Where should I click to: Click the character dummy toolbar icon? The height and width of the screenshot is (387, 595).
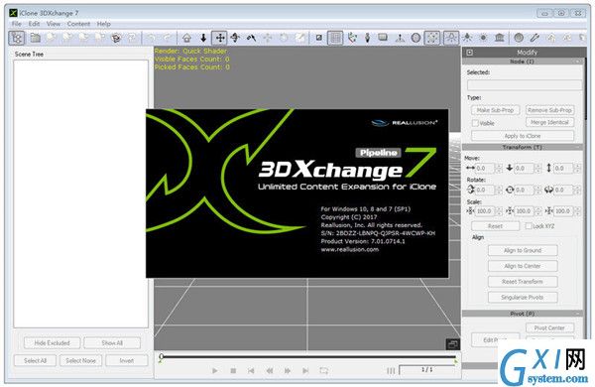coord(367,38)
